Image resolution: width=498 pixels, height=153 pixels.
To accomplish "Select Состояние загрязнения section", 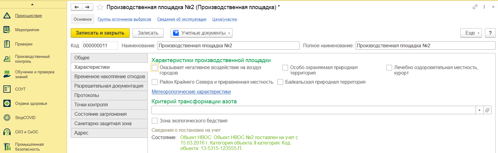I will click(x=109, y=114).
